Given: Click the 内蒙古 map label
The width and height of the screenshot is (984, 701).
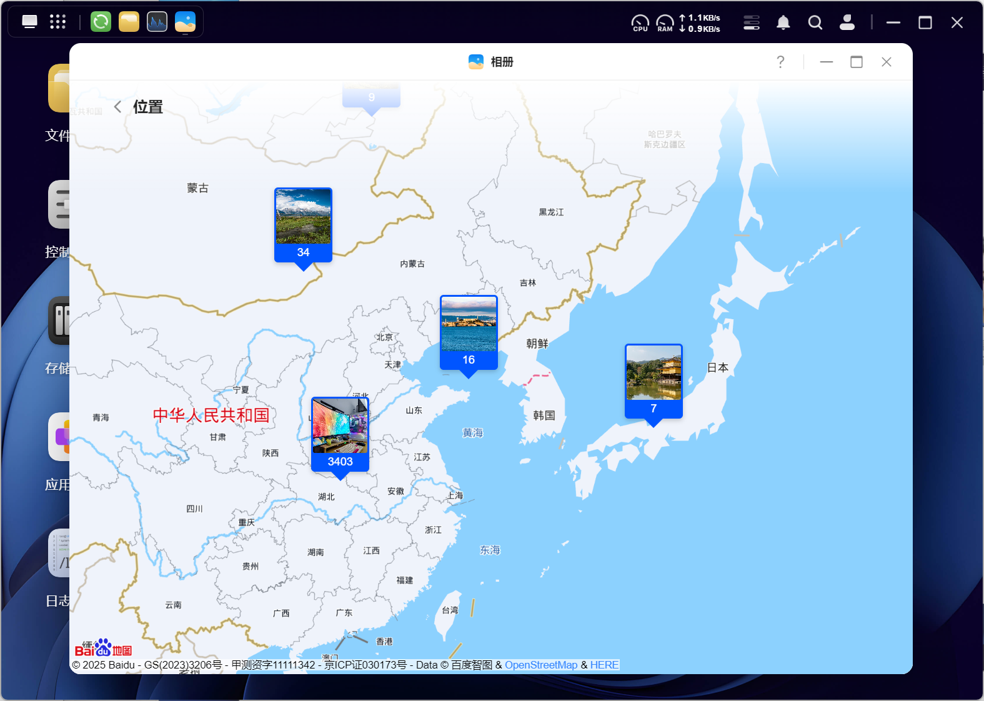Looking at the screenshot, I should pyautogui.click(x=412, y=264).
